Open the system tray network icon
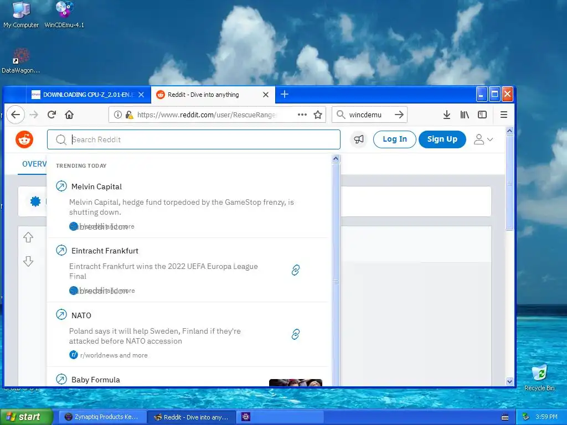This screenshot has height=425, width=567. coord(526,417)
